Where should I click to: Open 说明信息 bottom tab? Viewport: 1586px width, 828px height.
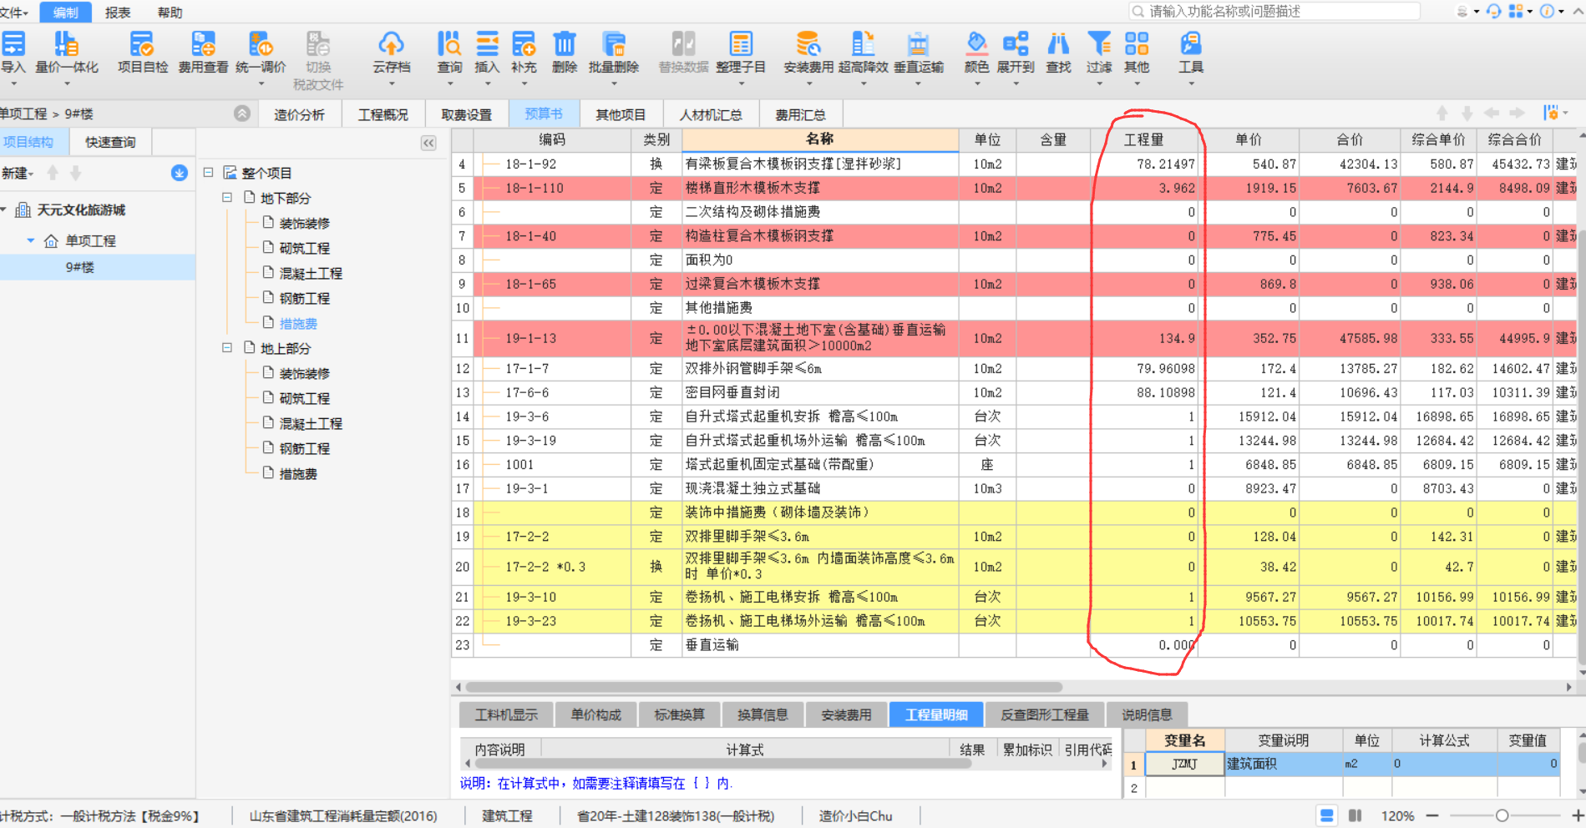coord(1147,714)
